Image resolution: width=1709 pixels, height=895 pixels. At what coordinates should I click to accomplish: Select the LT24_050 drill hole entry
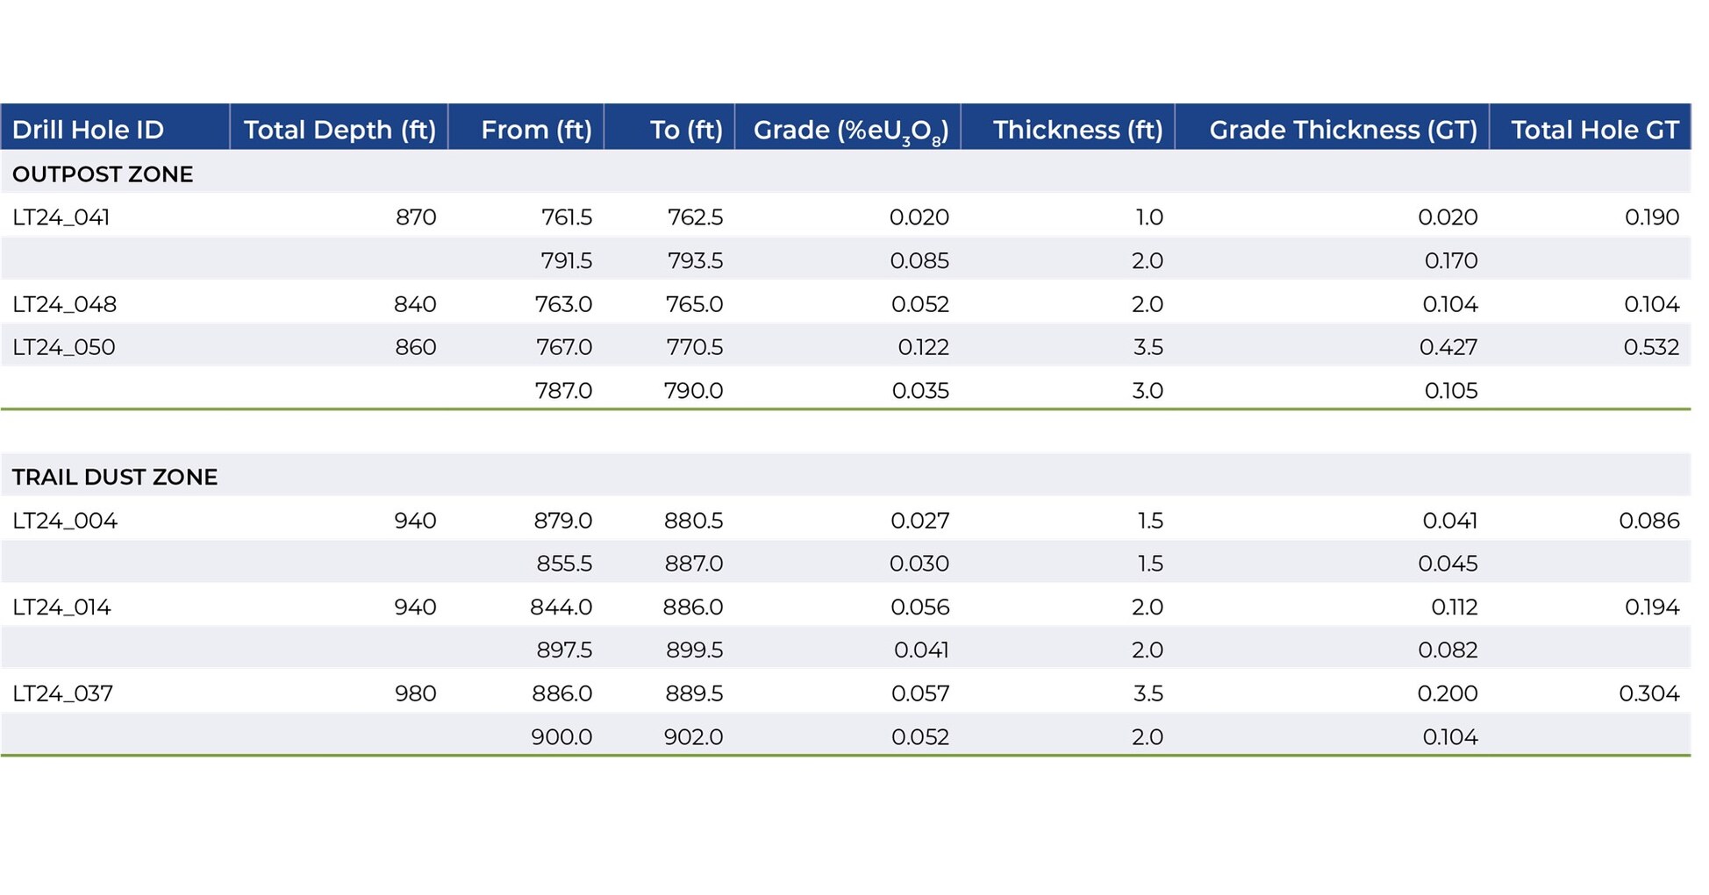coord(64,347)
